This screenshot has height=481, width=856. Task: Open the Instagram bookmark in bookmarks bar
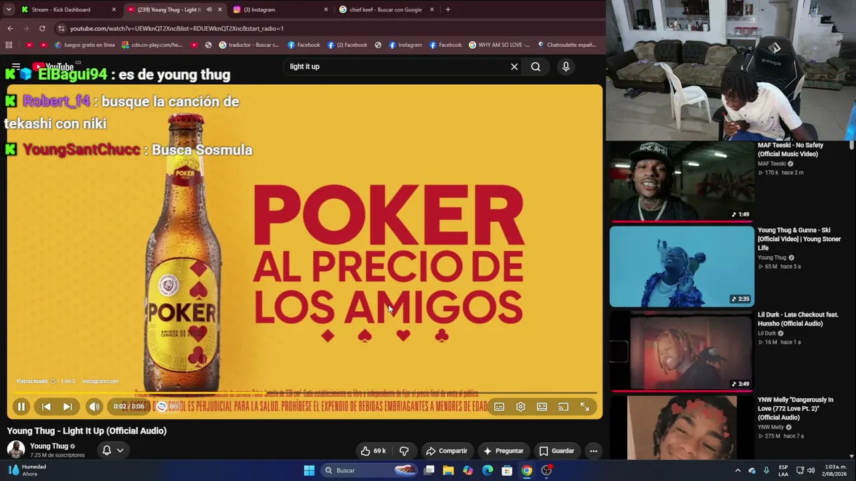pyautogui.click(x=404, y=45)
